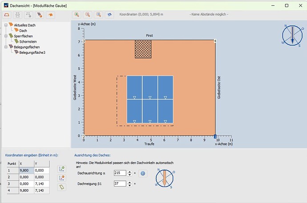Click the add point button with green dot

62,169
